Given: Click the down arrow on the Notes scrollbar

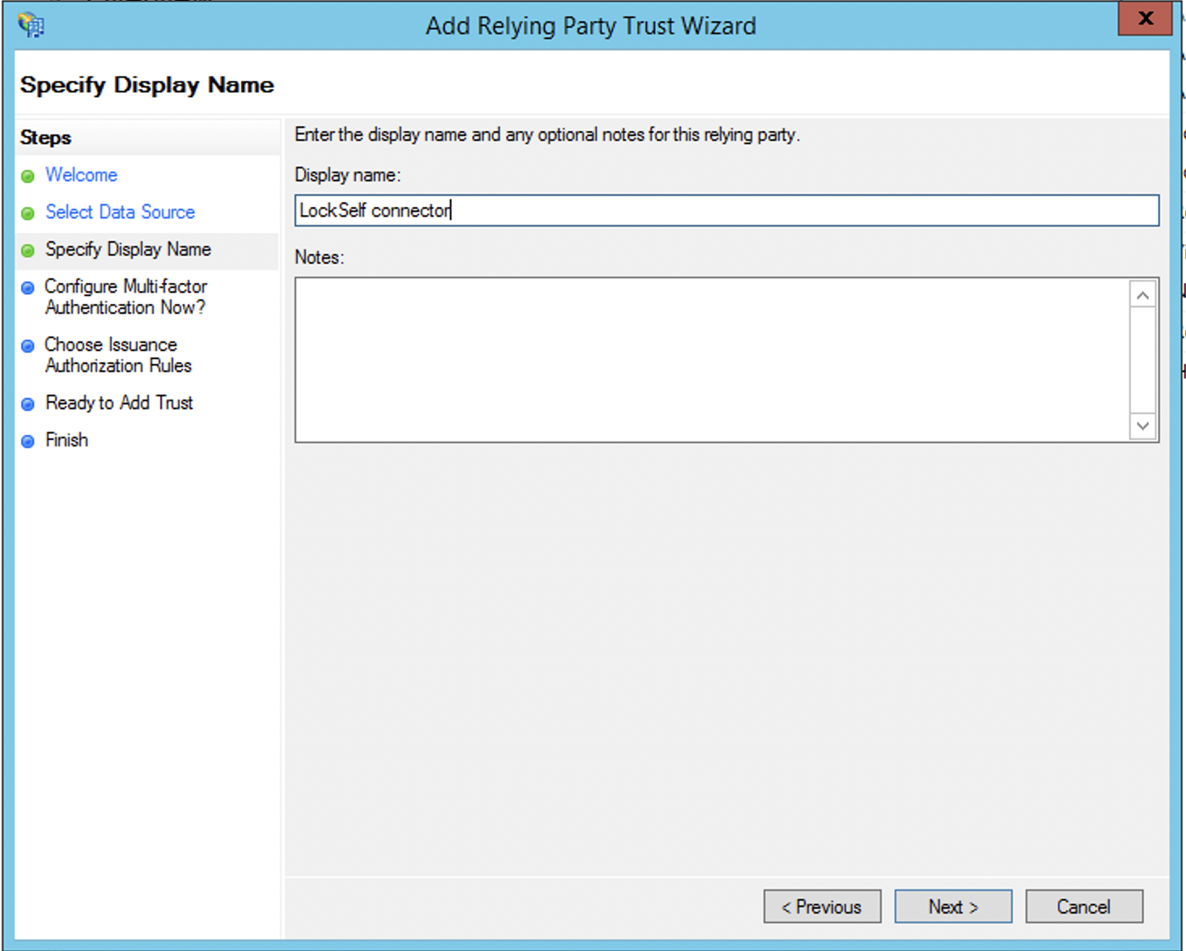Looking at the screenshot, I should point(1142,425).
